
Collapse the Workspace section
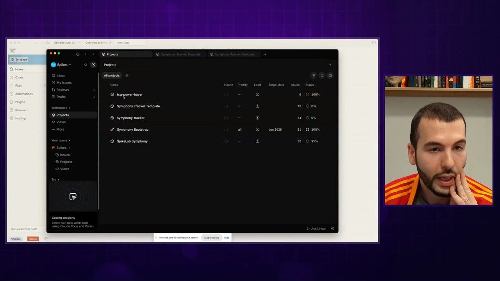[x=61, y=108]
